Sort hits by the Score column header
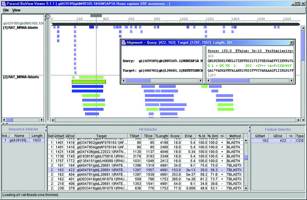307x200 pixels. 175,136
